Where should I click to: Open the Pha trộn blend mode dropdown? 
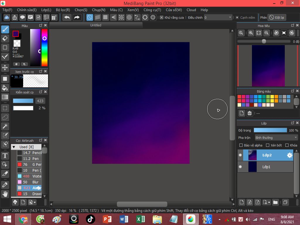tap(276, 138)
